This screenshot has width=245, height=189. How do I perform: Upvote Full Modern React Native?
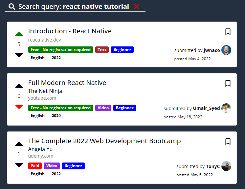19,86
